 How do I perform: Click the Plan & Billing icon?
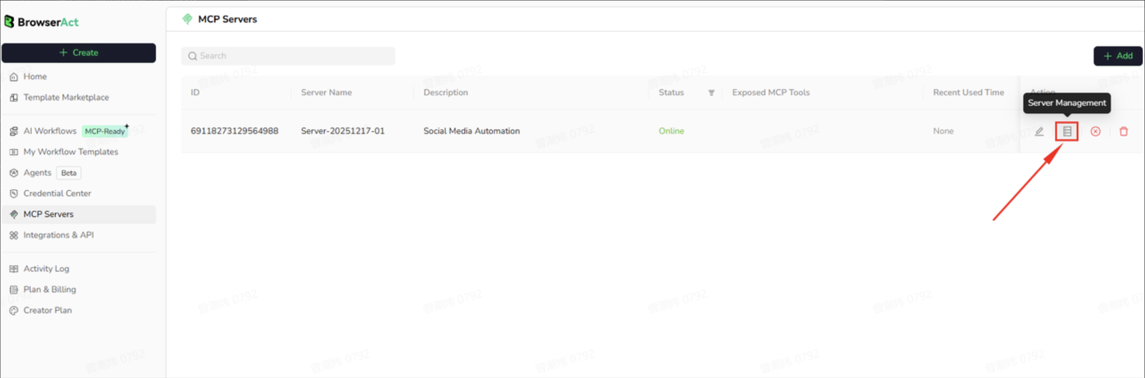(x=14, y=290)
